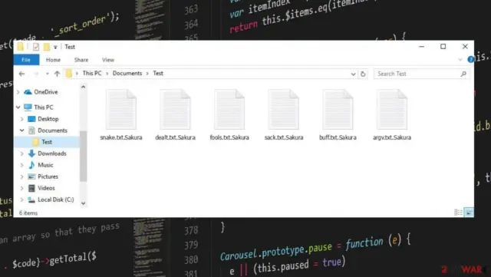Click Properties checkmark in quick access toolbar
Screen dimensions: 491x277
click(36, 47)
